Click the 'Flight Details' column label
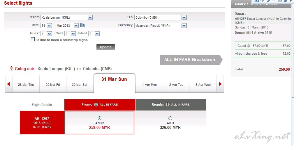This screenshot has height=146, width=294. (42, 105)
